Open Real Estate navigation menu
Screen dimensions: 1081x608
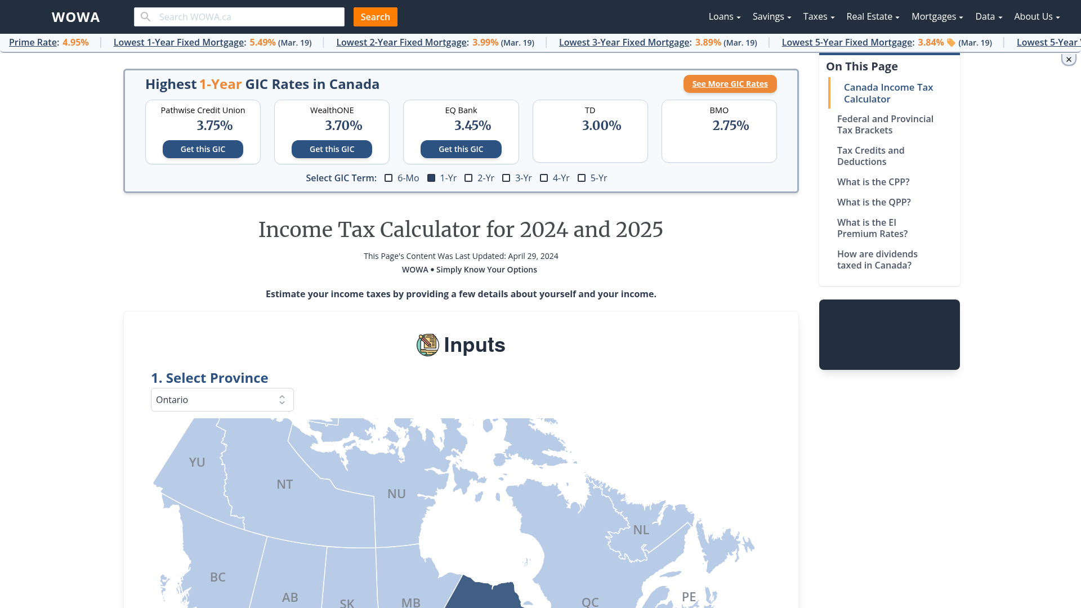pos(872,16)
